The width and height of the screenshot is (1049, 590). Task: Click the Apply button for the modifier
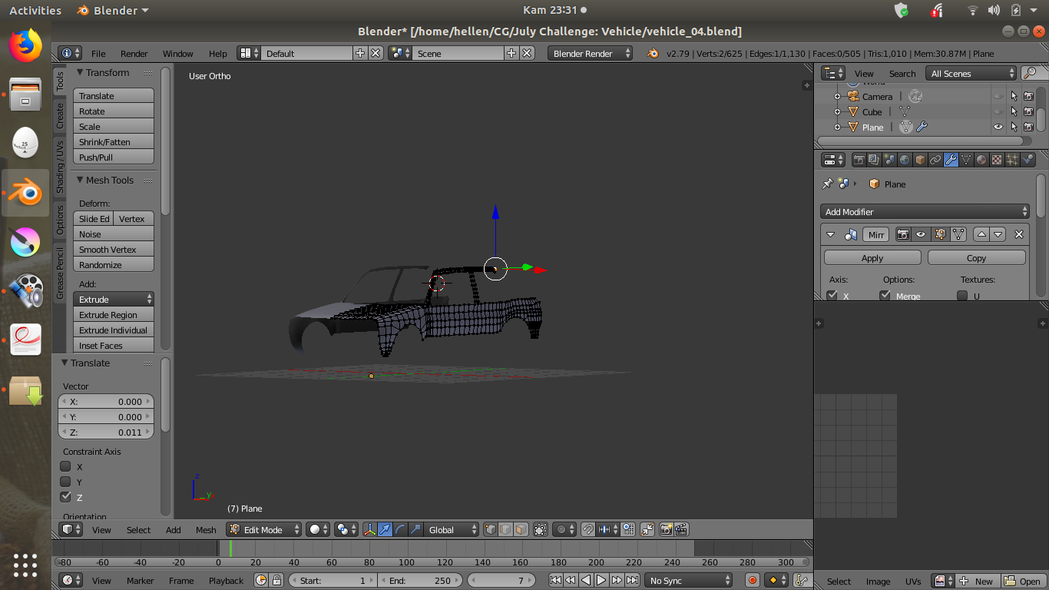coord(872,258)
